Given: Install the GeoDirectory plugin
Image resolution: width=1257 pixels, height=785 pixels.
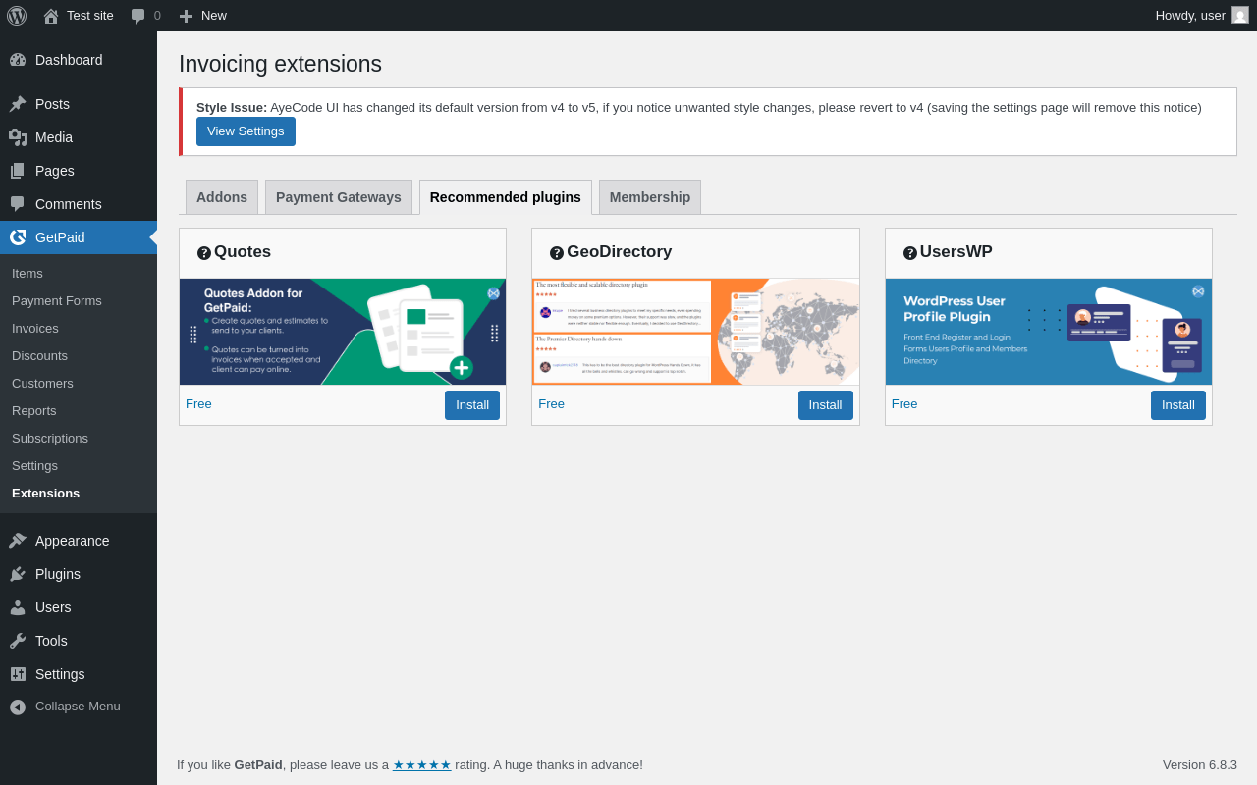Looking at the screenshot, I should pyautogui.click(x=825, y=405).
